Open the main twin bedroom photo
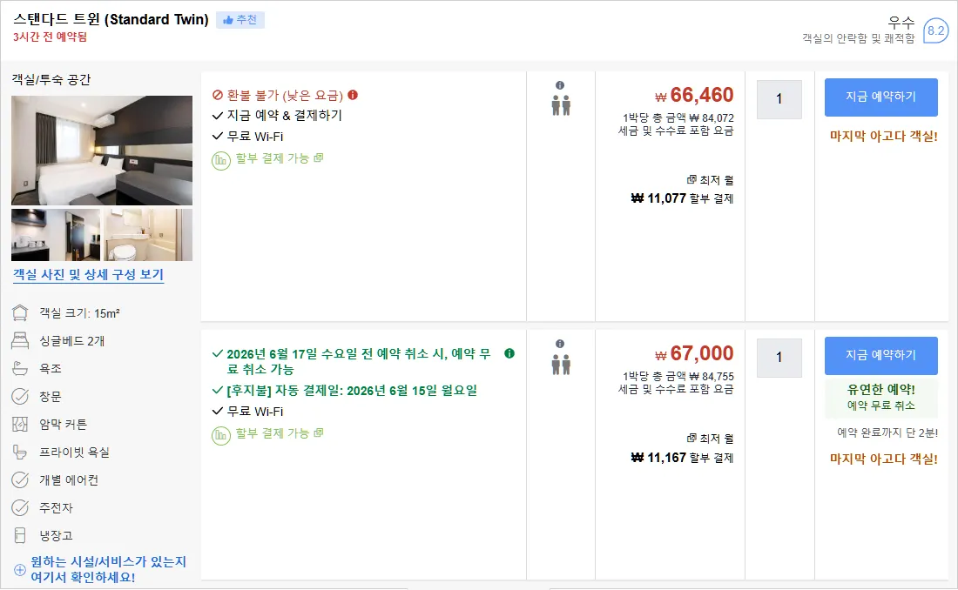The width and height of the screenshot is (958, 590). tap(102, 151)
